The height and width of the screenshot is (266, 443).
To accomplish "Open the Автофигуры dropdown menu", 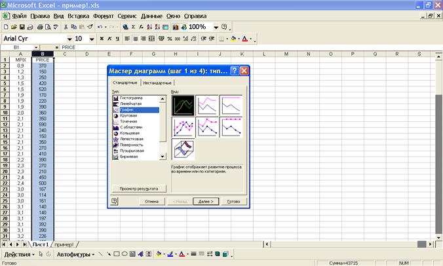I will pos(75,254).
